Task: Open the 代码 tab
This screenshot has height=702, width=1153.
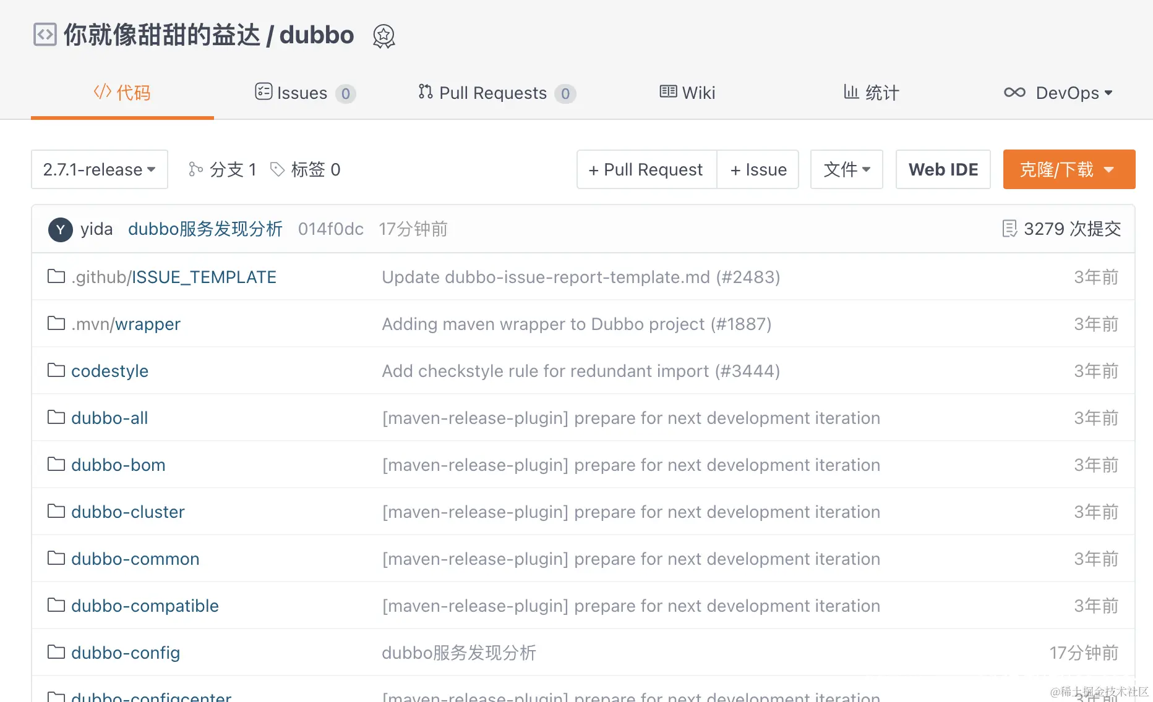Action: (122, 93)
